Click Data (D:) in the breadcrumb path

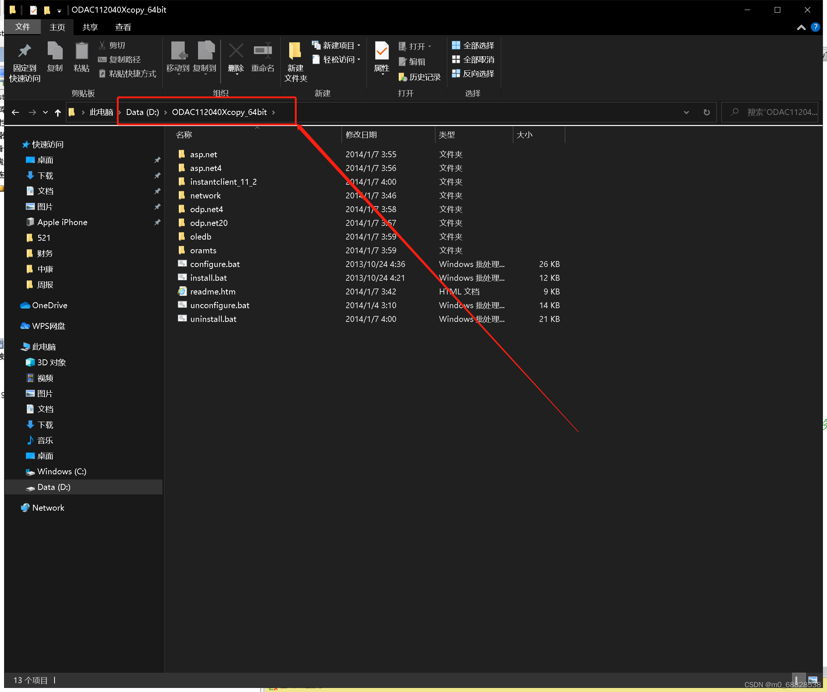click(x=142, y=112)
